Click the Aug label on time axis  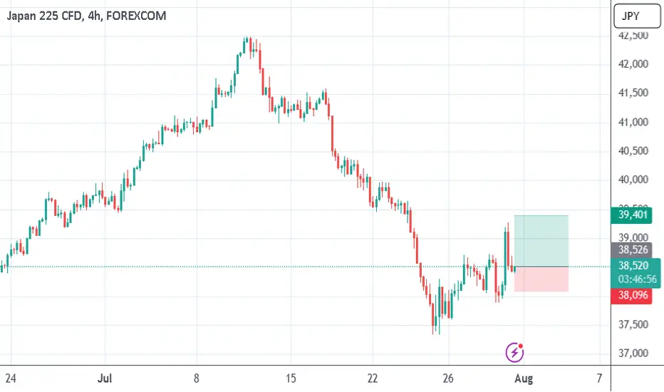(524, 378)
